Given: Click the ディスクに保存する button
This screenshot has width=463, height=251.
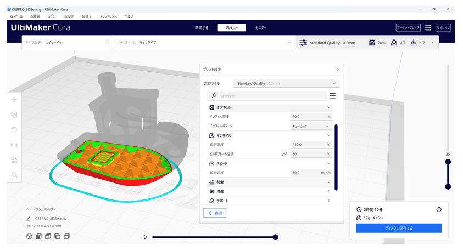Looking at the screenshot, I should tap(399, 228).
